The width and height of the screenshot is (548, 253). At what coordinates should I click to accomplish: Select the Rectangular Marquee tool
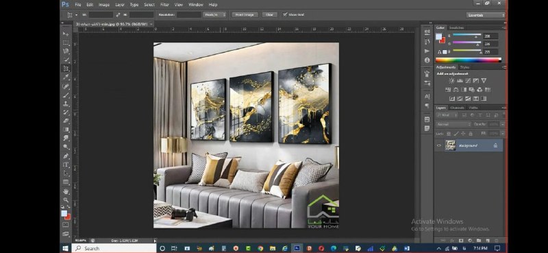66,43
